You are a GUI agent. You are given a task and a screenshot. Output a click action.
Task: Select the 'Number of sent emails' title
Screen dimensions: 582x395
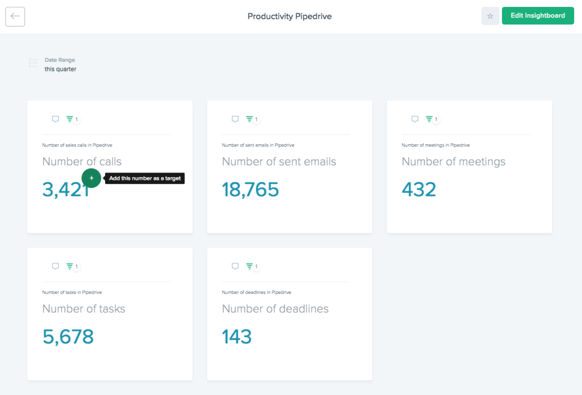279,162
